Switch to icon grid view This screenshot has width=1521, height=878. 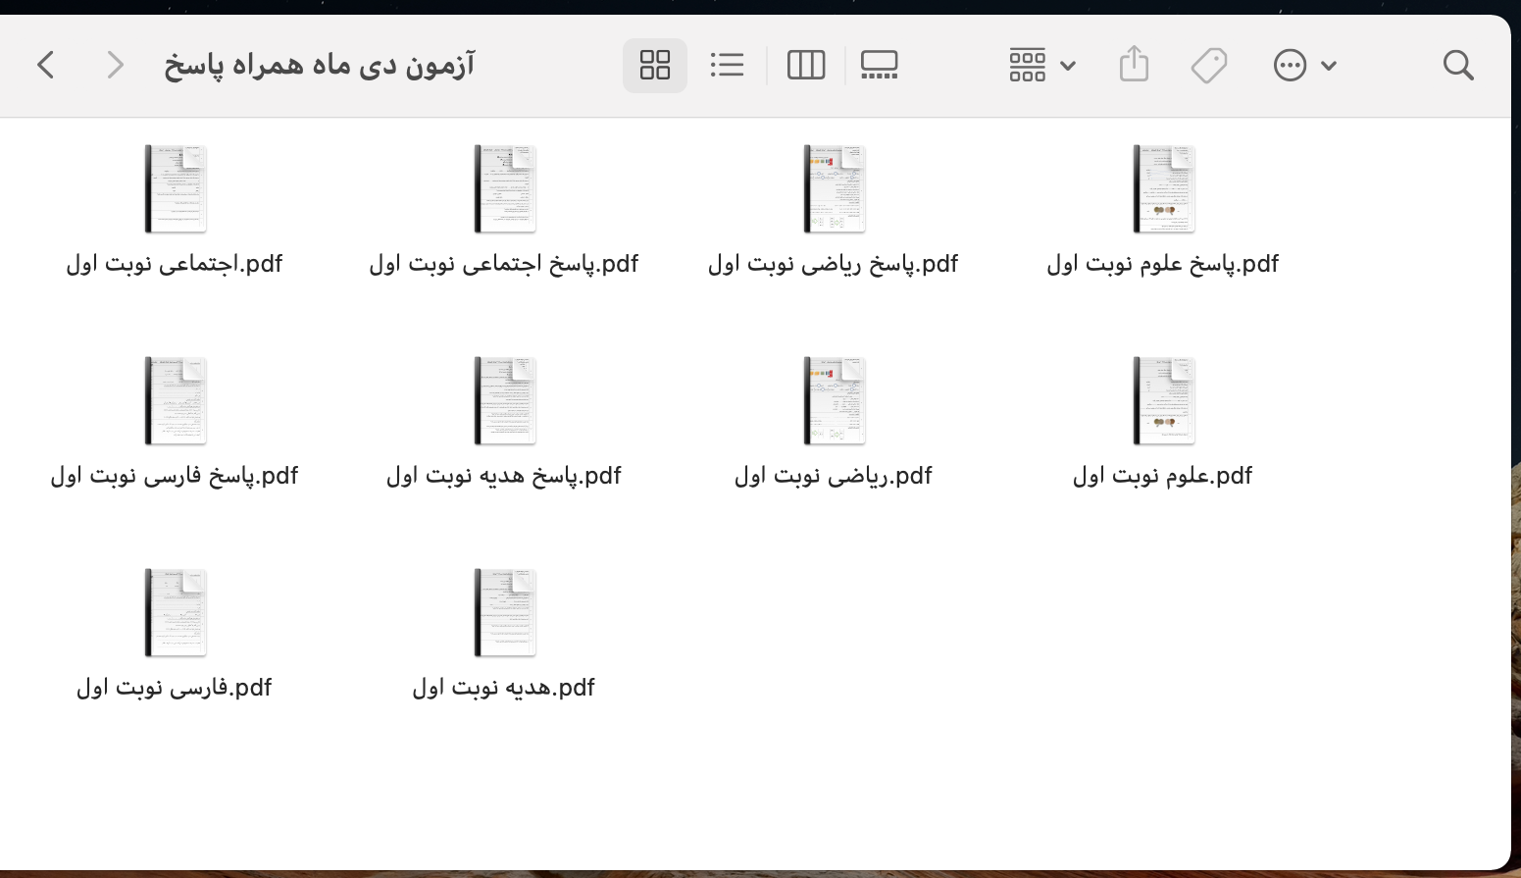coord(655,66)
